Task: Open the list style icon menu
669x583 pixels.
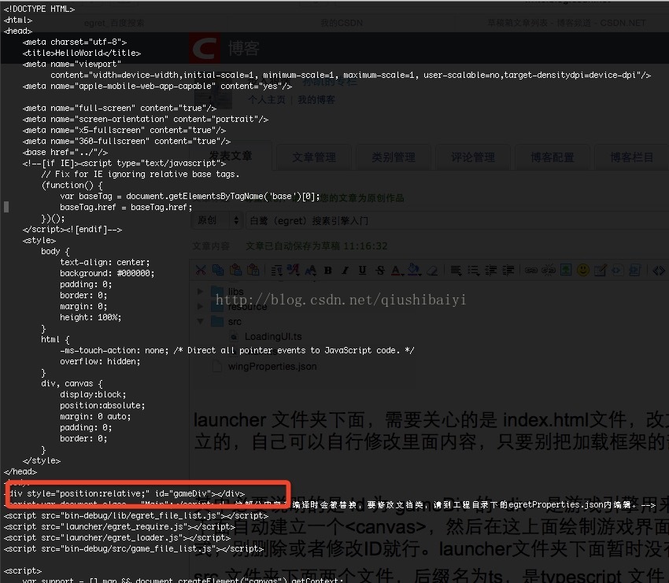Action: [x=473, y=270]
